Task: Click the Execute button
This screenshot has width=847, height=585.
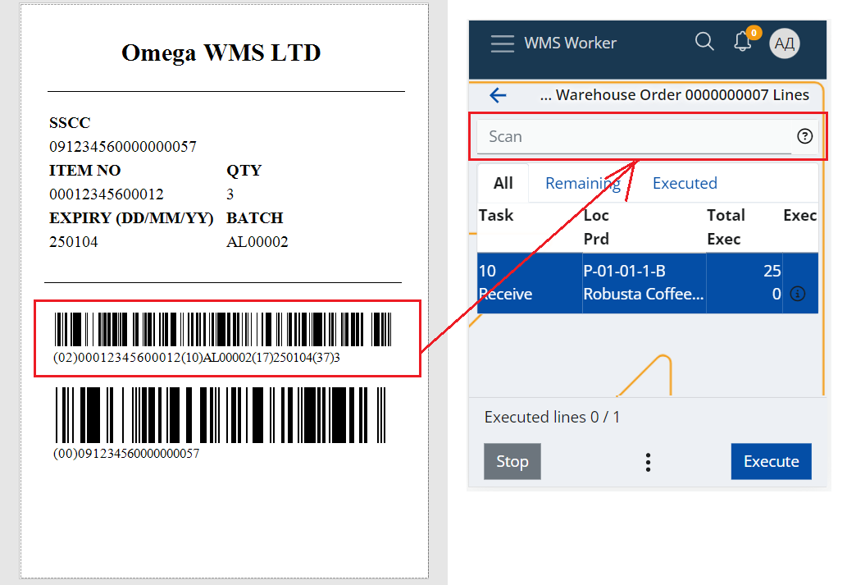Action: pyautogui.click(x=771, y=461)
